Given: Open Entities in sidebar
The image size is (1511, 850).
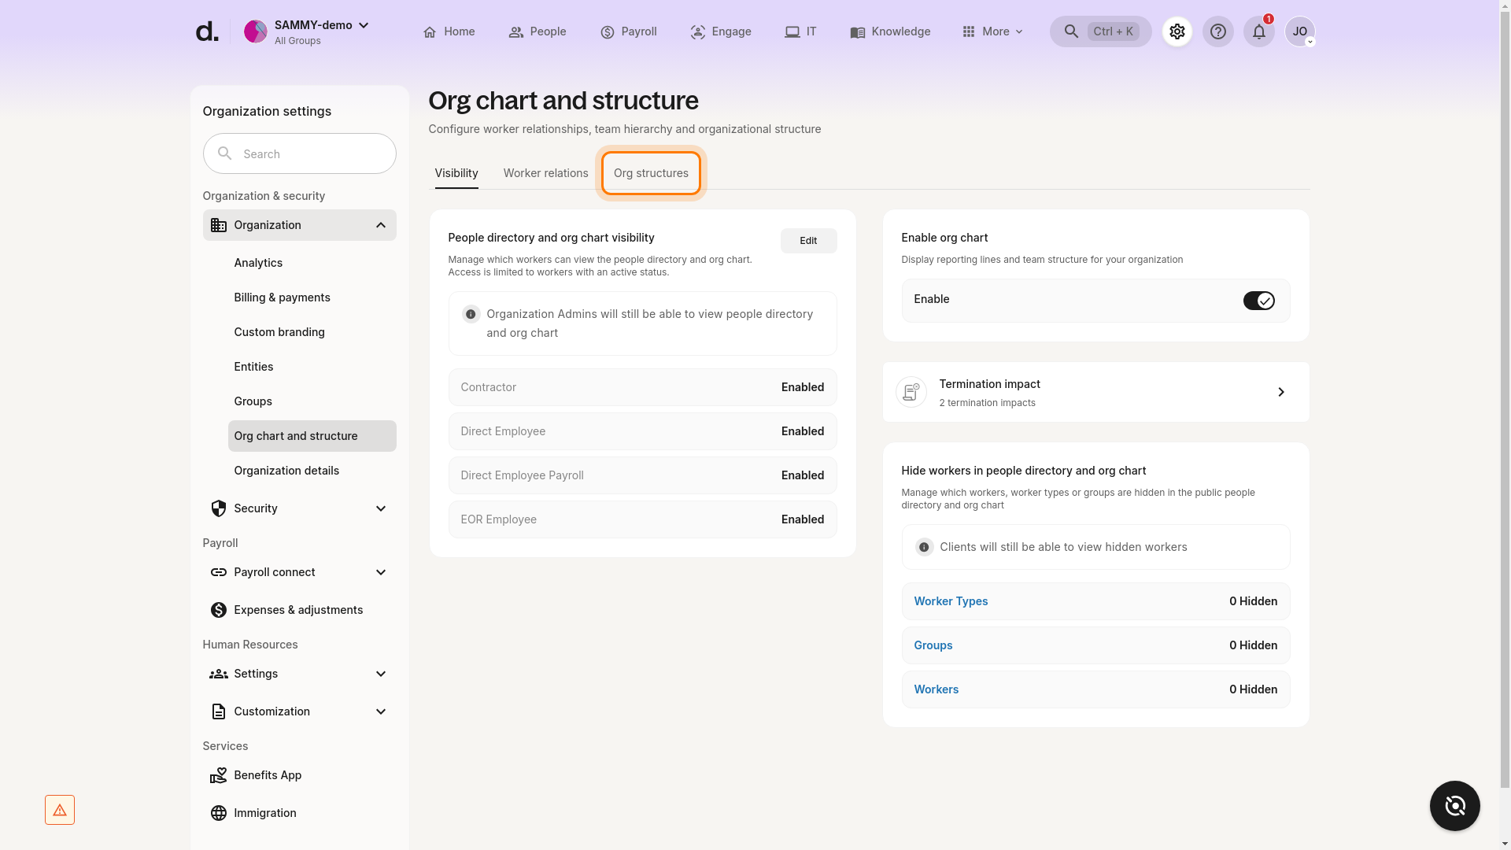Looking at the screenshot, I should (253, 367).
